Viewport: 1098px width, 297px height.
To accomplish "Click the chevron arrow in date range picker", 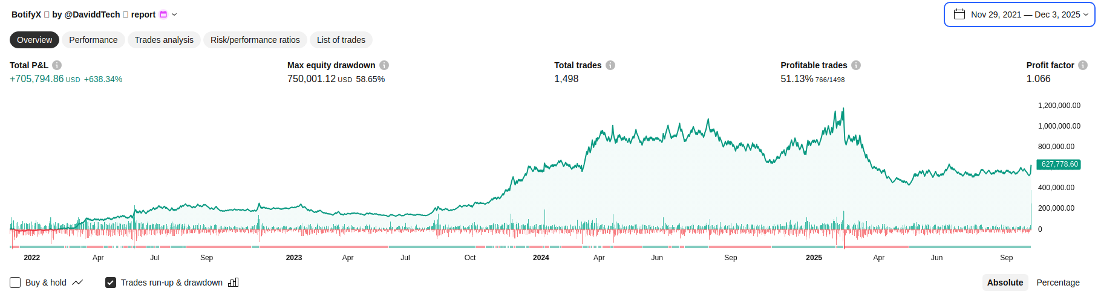I will (x=1086, y=14).
